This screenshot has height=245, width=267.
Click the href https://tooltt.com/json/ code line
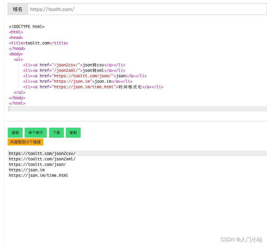85,76
